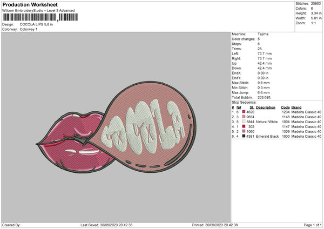The width and height of the screenshot is (324, 229).
Task: Click the 'Description' column header
Action: click(x=266, y=107)
